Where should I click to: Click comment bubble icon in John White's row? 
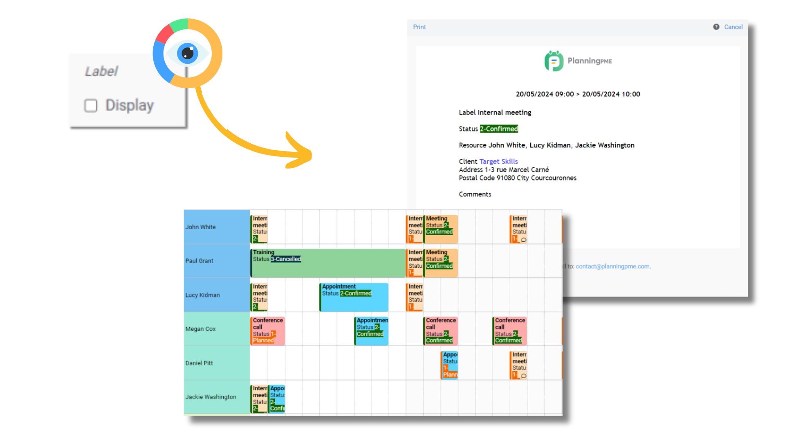524,240
